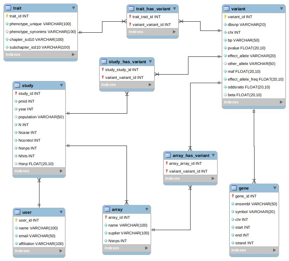Click the diamond icon next to other_allele

(x=225, y=64)
